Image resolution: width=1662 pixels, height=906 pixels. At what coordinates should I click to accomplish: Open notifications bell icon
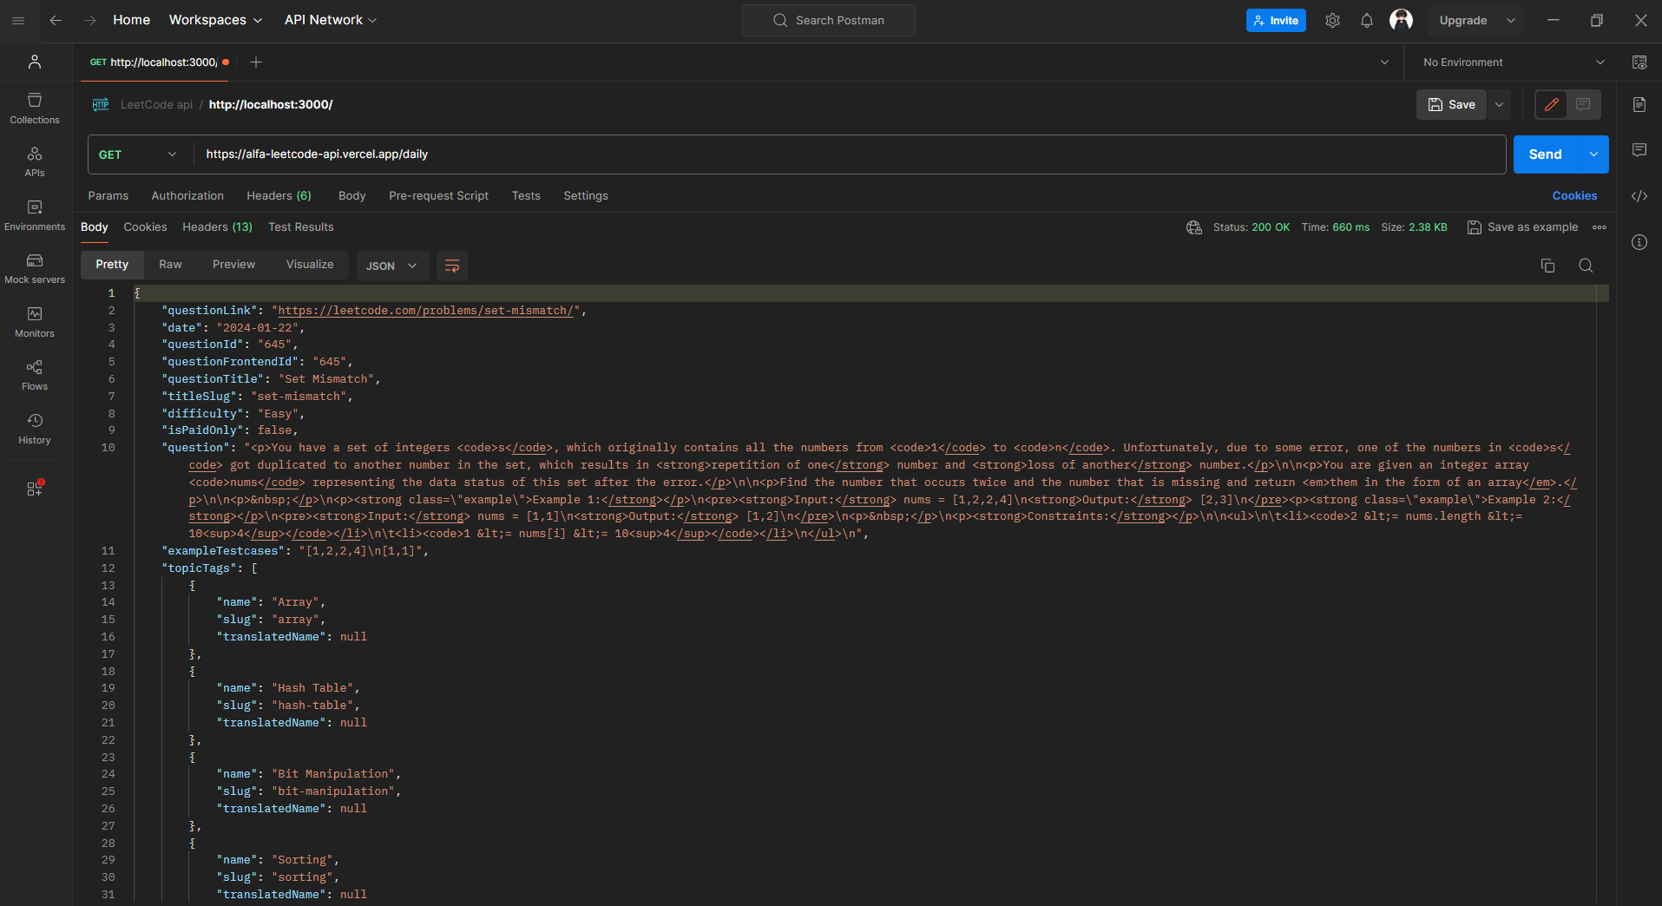1367,21
